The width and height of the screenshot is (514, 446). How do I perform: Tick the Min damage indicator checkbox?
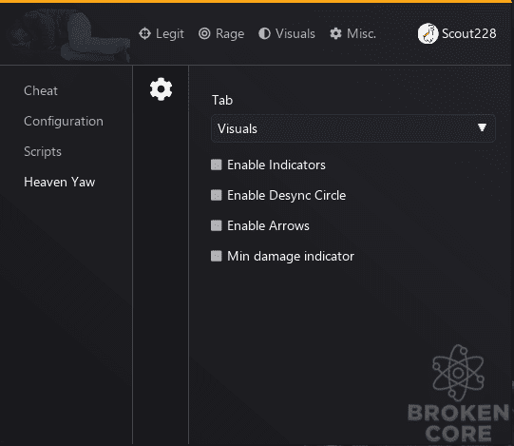click(x=216, y=256)
